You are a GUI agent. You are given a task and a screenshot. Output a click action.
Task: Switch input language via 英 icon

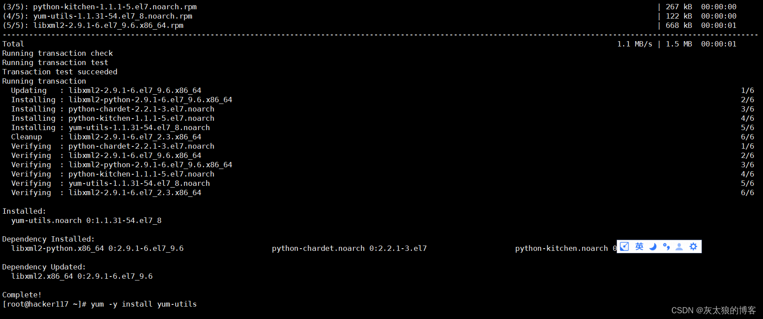click(639, 246)
